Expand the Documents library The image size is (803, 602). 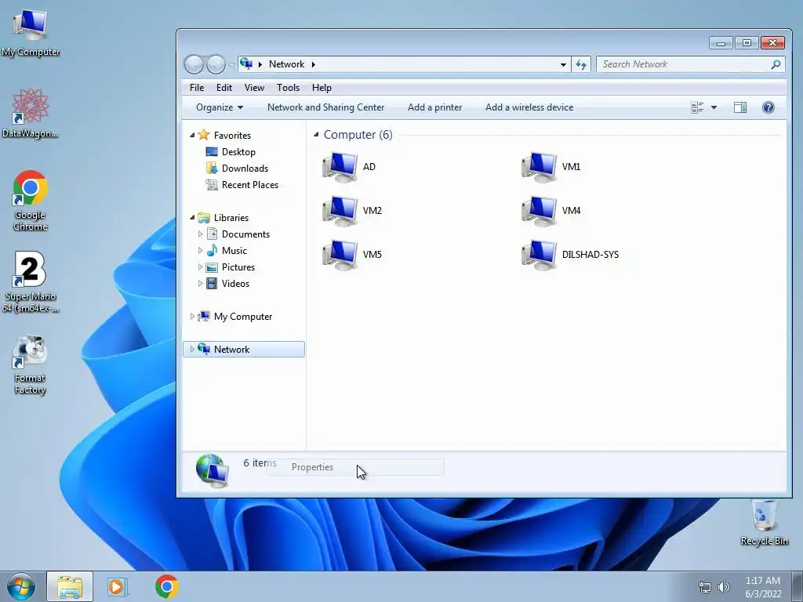pos(200,234)
